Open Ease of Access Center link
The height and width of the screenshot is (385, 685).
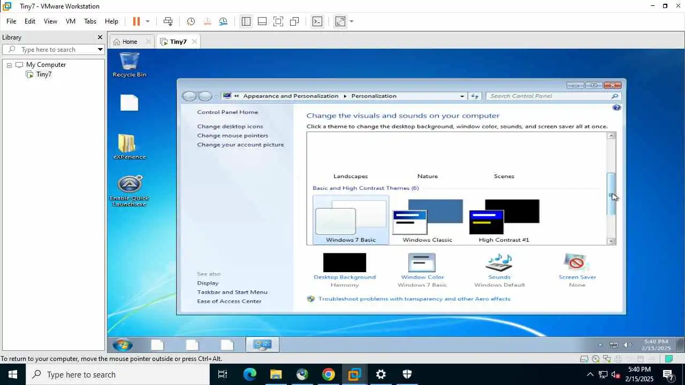click(229, 302)
